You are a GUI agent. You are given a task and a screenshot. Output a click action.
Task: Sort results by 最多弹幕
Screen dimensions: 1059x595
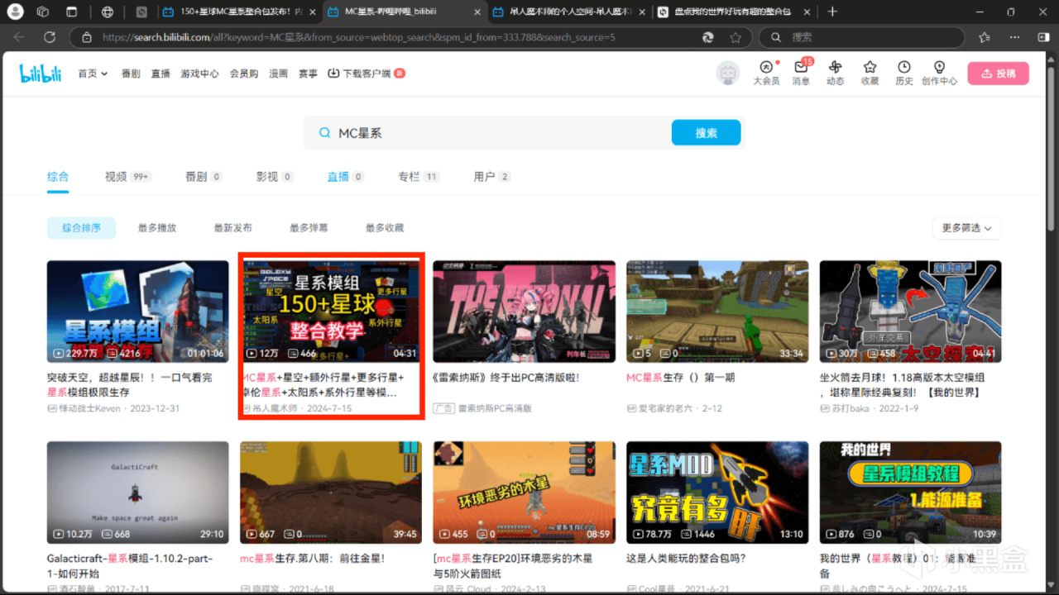tap(309, 228)
